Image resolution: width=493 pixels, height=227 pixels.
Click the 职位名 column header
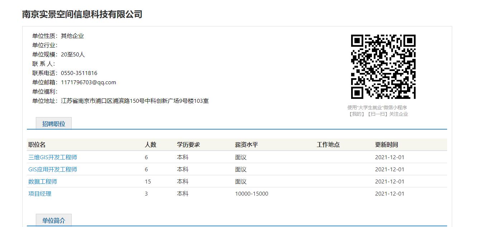[x=37, y=145]
